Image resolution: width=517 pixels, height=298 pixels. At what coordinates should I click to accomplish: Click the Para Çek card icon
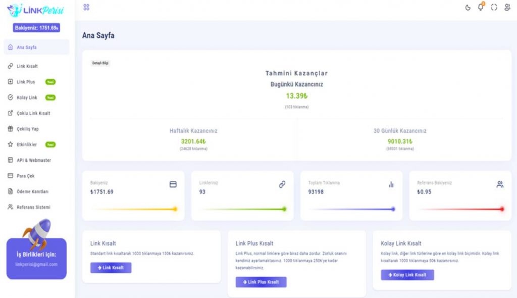coord(10,176)
